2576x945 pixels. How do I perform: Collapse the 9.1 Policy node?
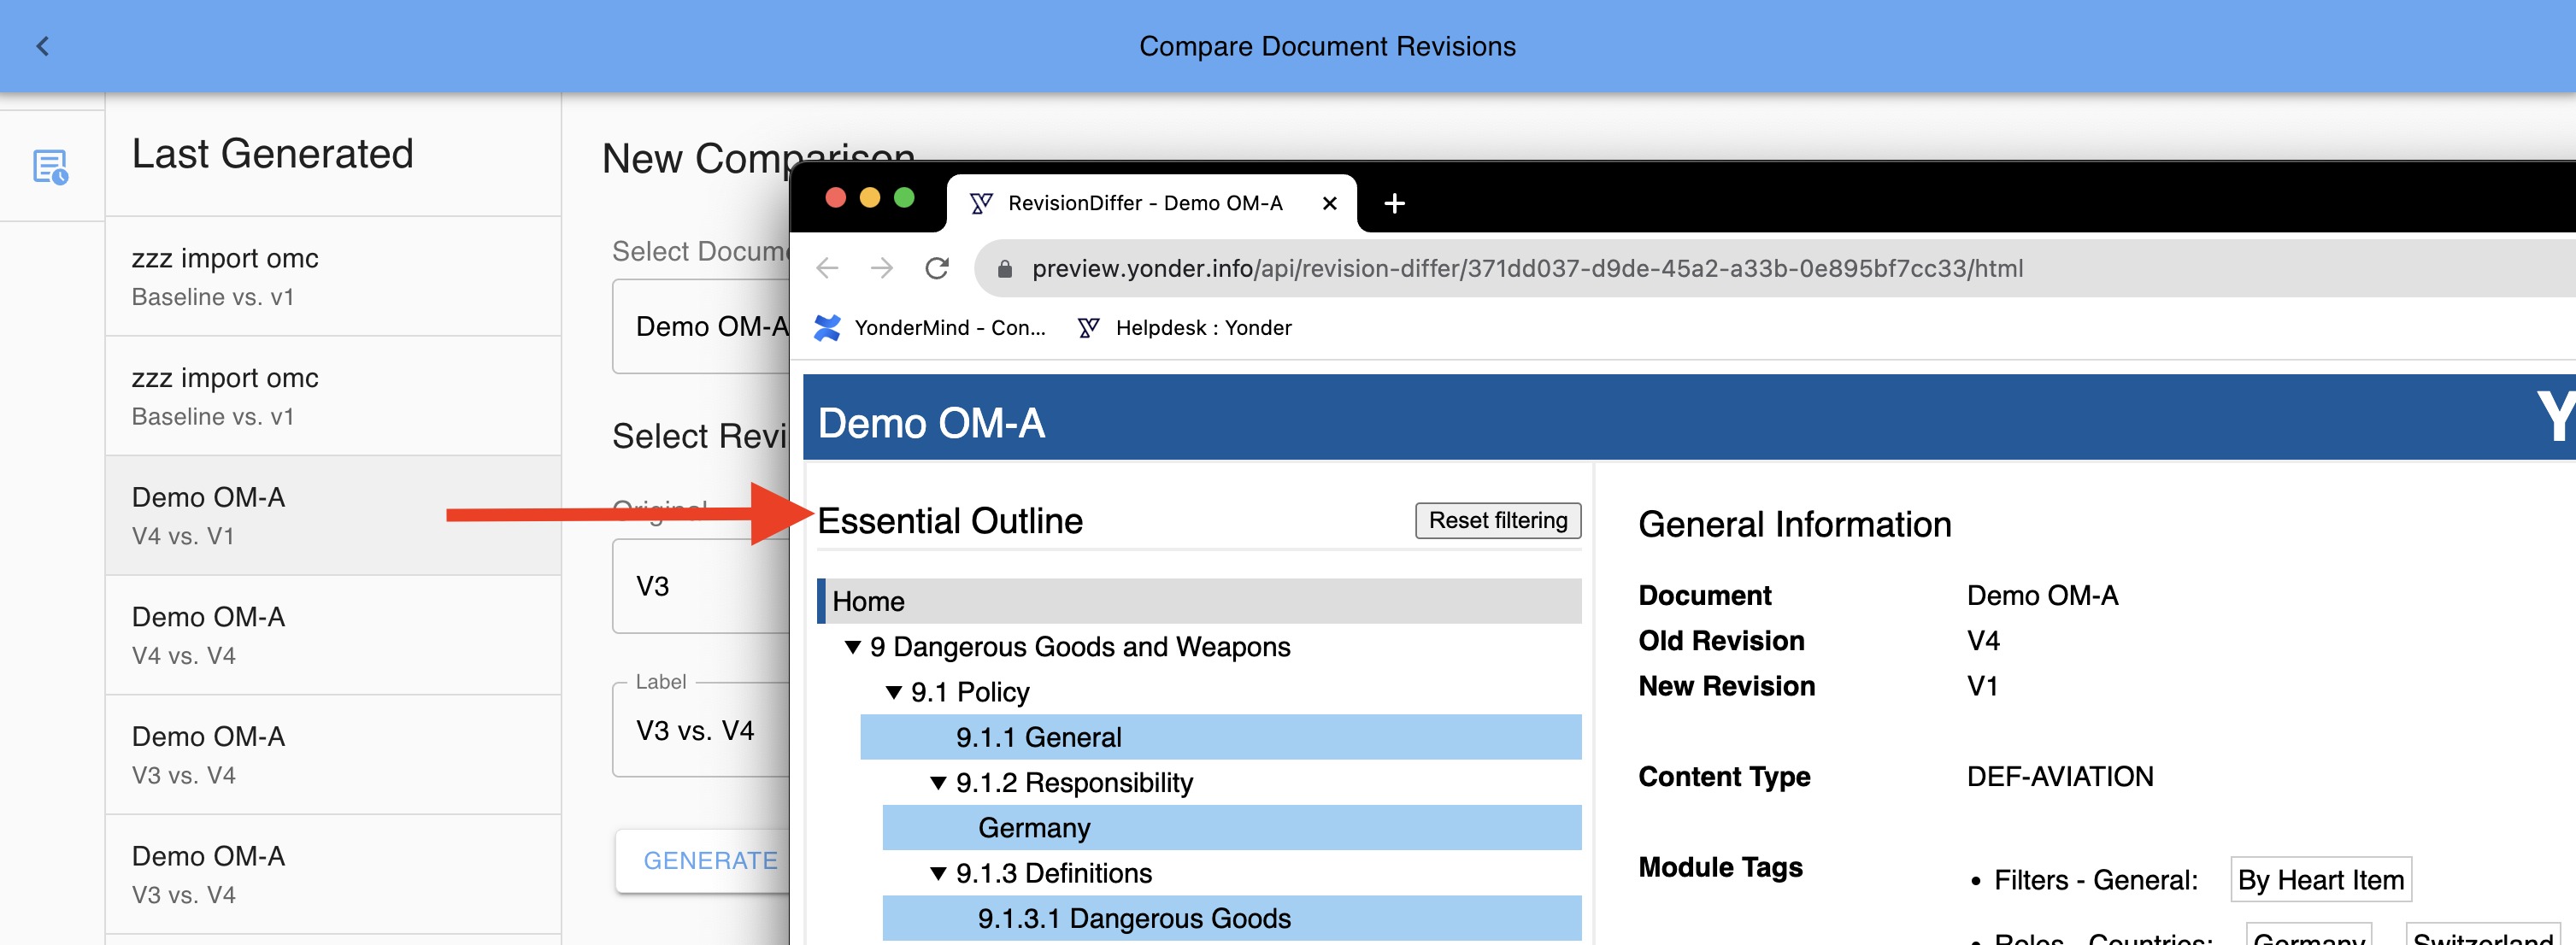tap(894, 692)
